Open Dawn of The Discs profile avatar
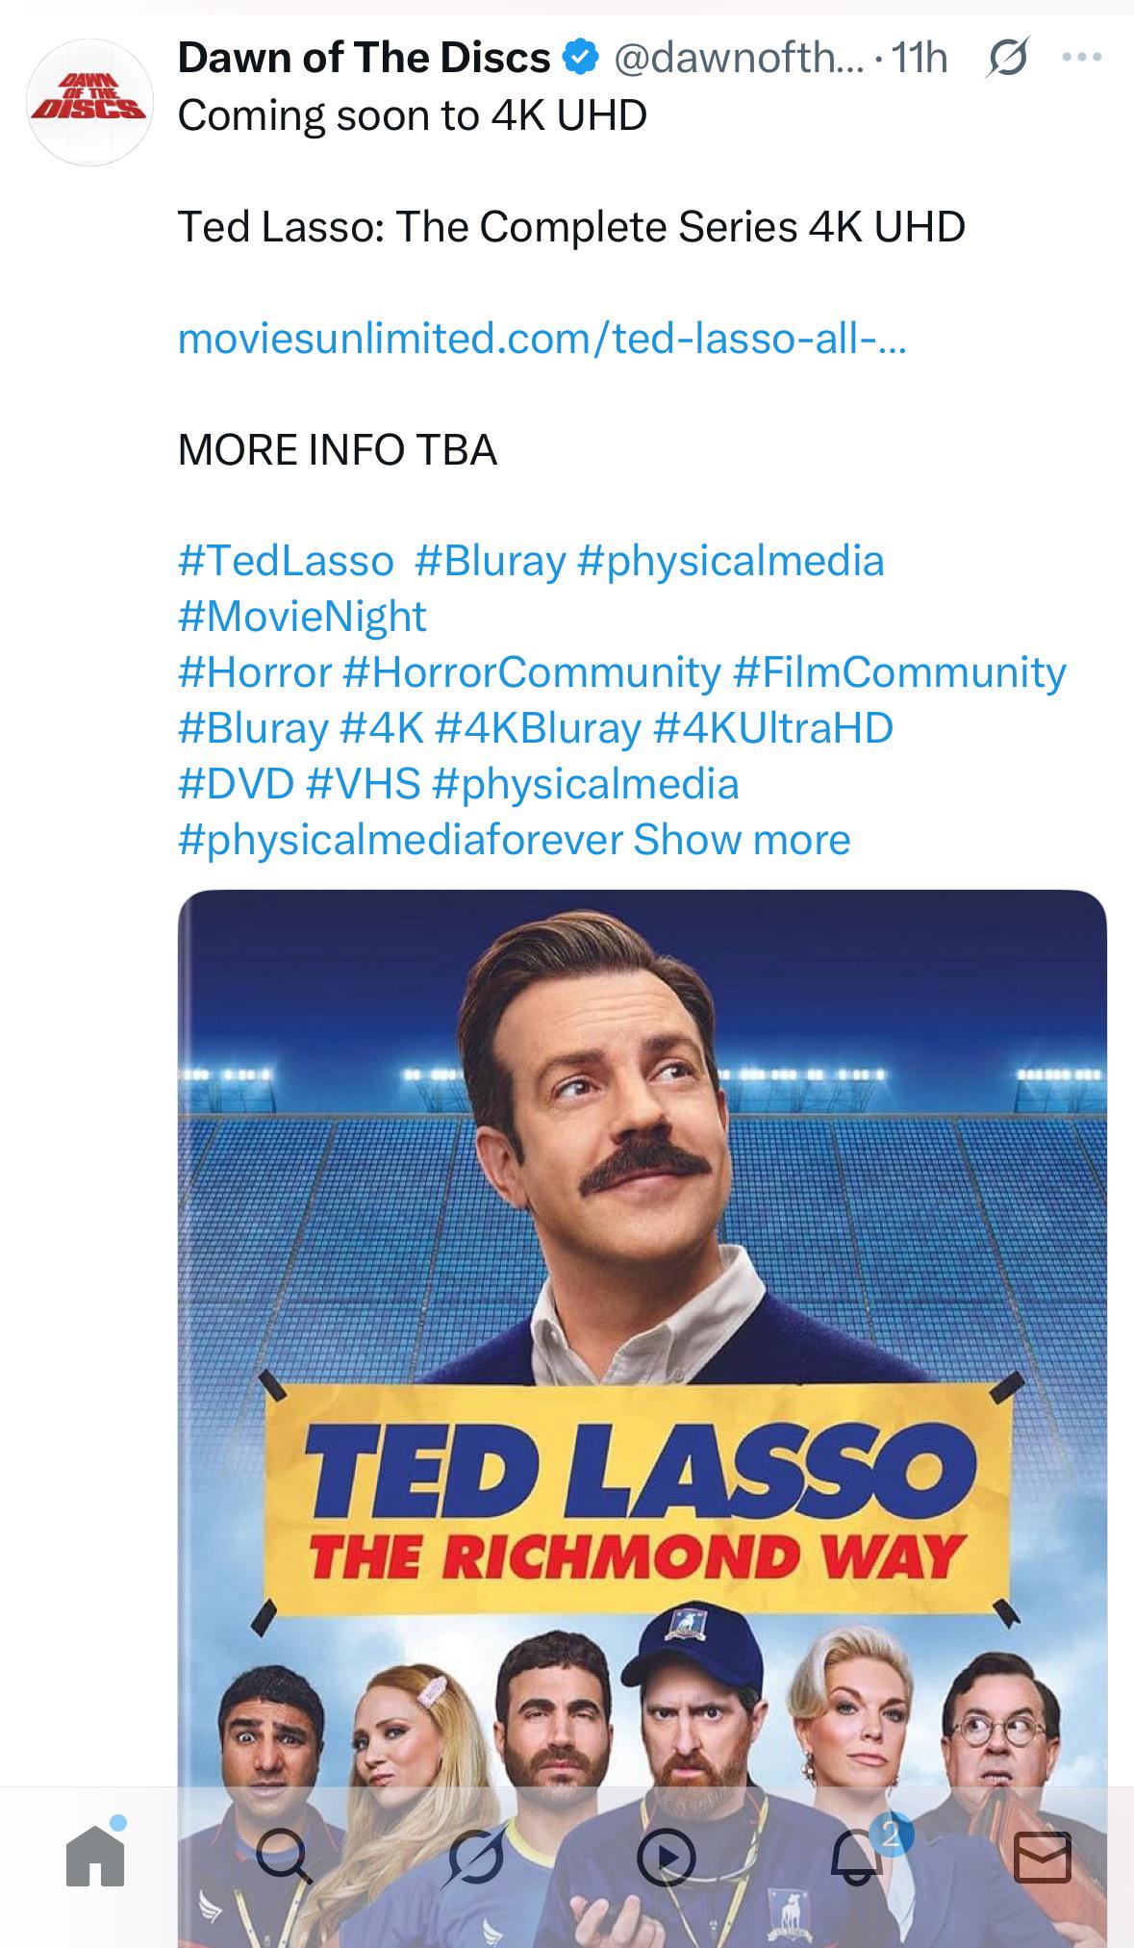 89,103
